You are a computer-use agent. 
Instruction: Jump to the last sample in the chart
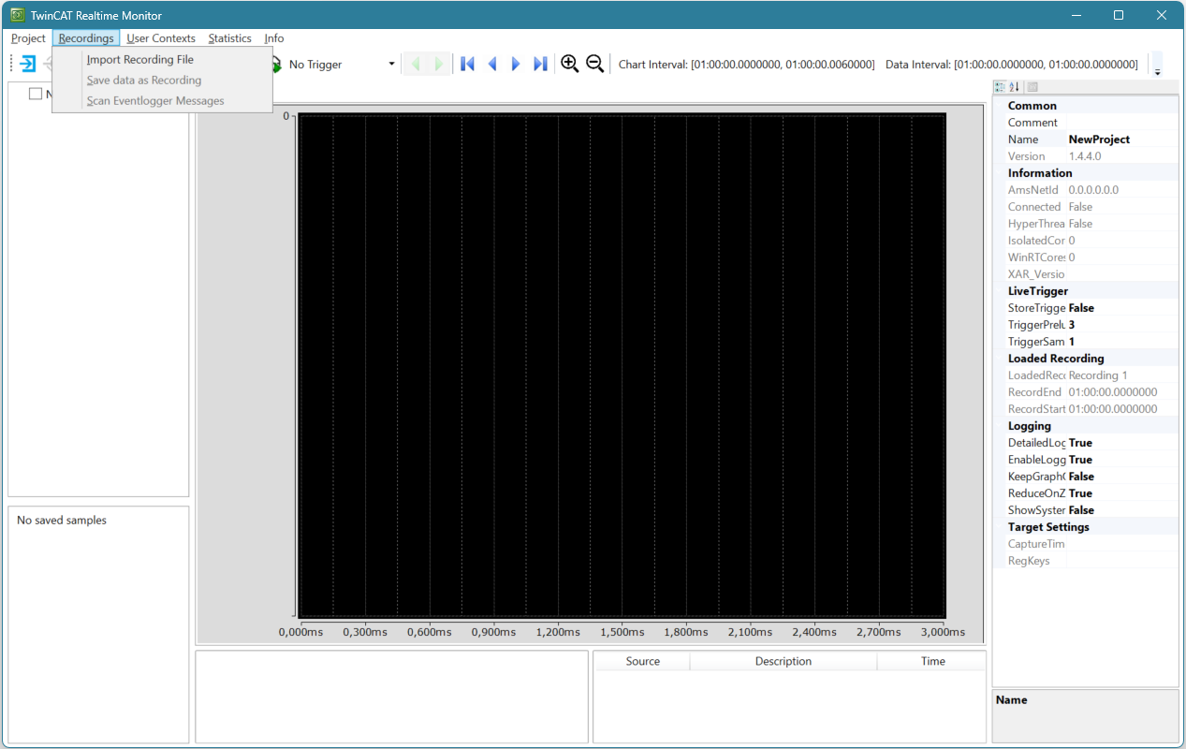point(540,64)
